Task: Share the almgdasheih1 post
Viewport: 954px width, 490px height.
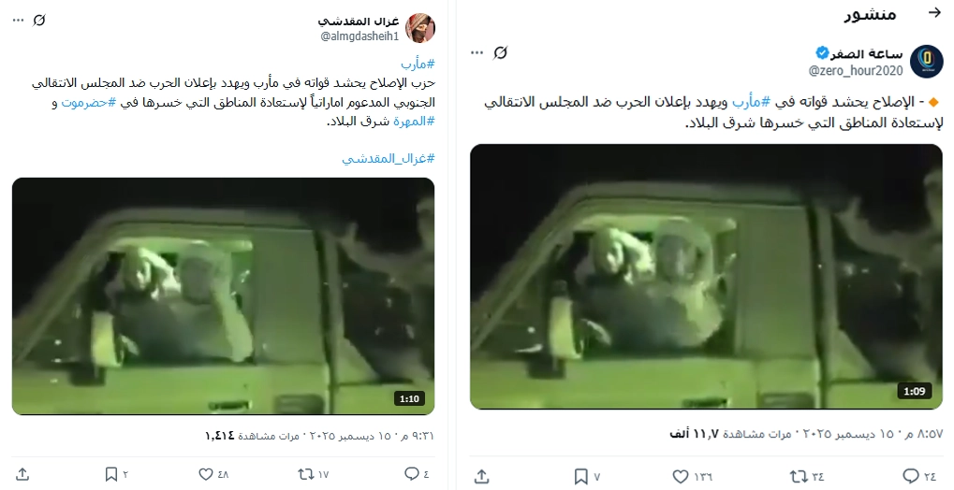Action: (22, 473)
